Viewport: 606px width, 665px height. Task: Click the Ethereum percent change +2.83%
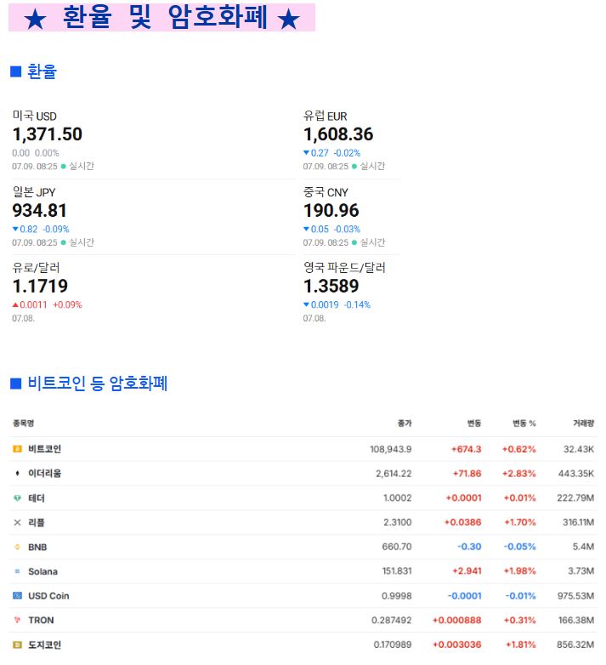[518, 474]
